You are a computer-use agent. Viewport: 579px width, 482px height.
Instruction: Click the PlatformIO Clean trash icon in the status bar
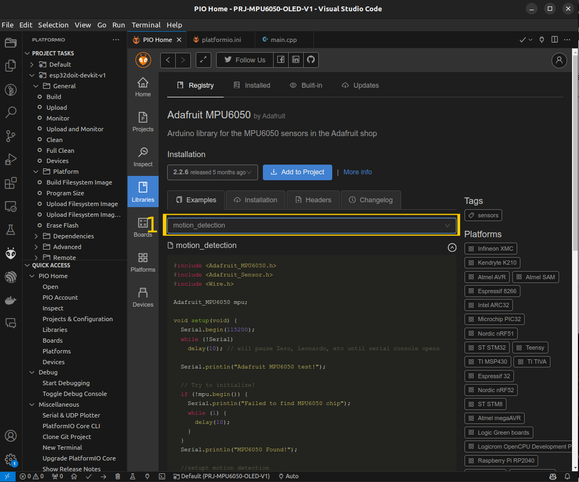point(118,477)
